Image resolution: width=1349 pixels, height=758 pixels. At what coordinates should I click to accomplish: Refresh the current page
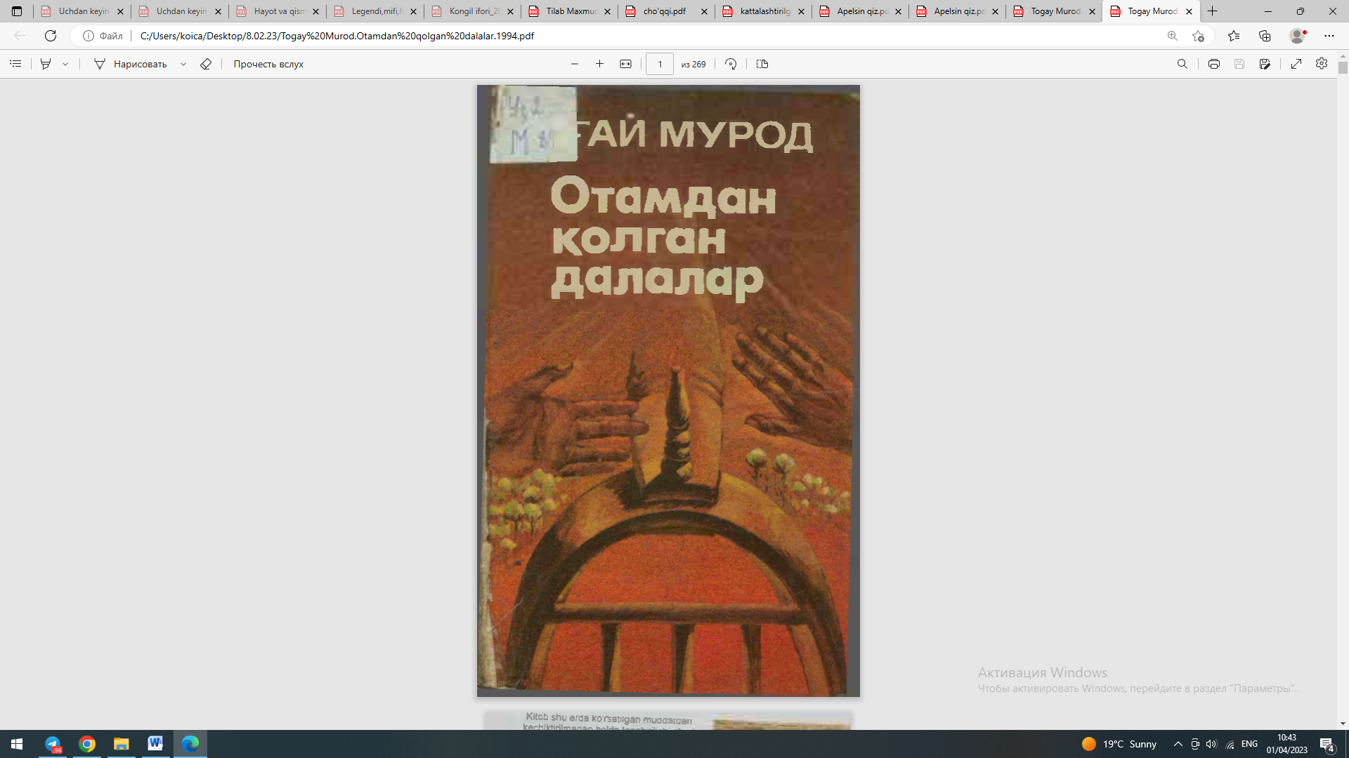click(51, 36)
